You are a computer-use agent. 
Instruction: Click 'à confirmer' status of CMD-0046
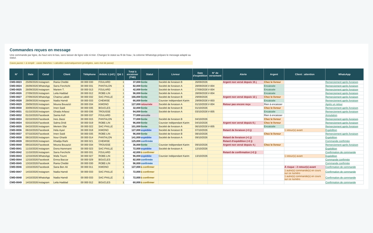(150, 167)
